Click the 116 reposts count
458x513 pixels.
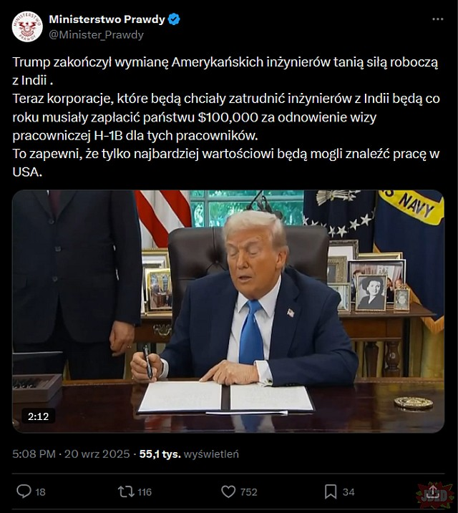[x=145, y=492]
